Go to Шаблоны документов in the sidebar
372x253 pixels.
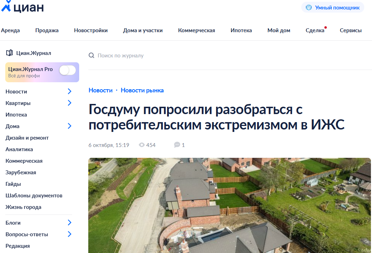[x=33, y=195]
